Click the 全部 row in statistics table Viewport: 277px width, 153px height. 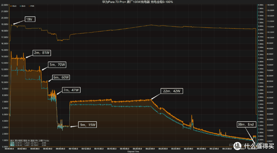12,143
